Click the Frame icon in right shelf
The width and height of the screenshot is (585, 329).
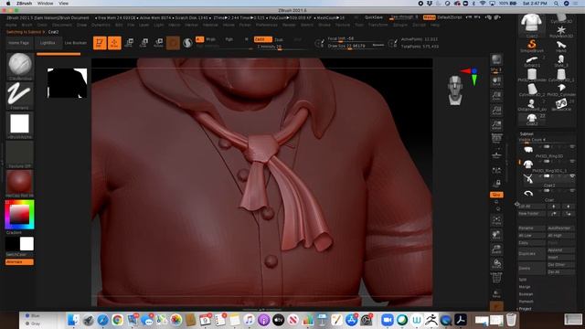(x=496, y=220)
